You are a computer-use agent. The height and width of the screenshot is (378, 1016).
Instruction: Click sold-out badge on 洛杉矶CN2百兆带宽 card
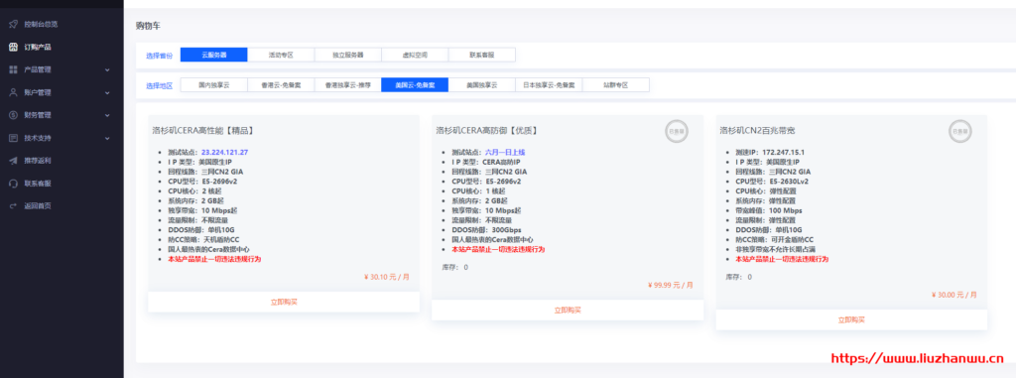[x=959, y=131]
